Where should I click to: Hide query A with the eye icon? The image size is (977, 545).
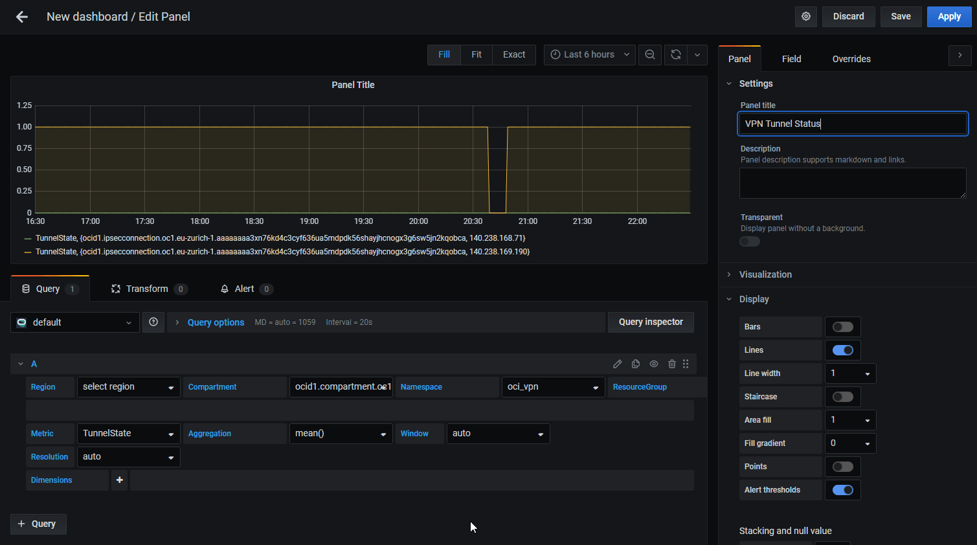pyautogui.click(x=653, y=364)
